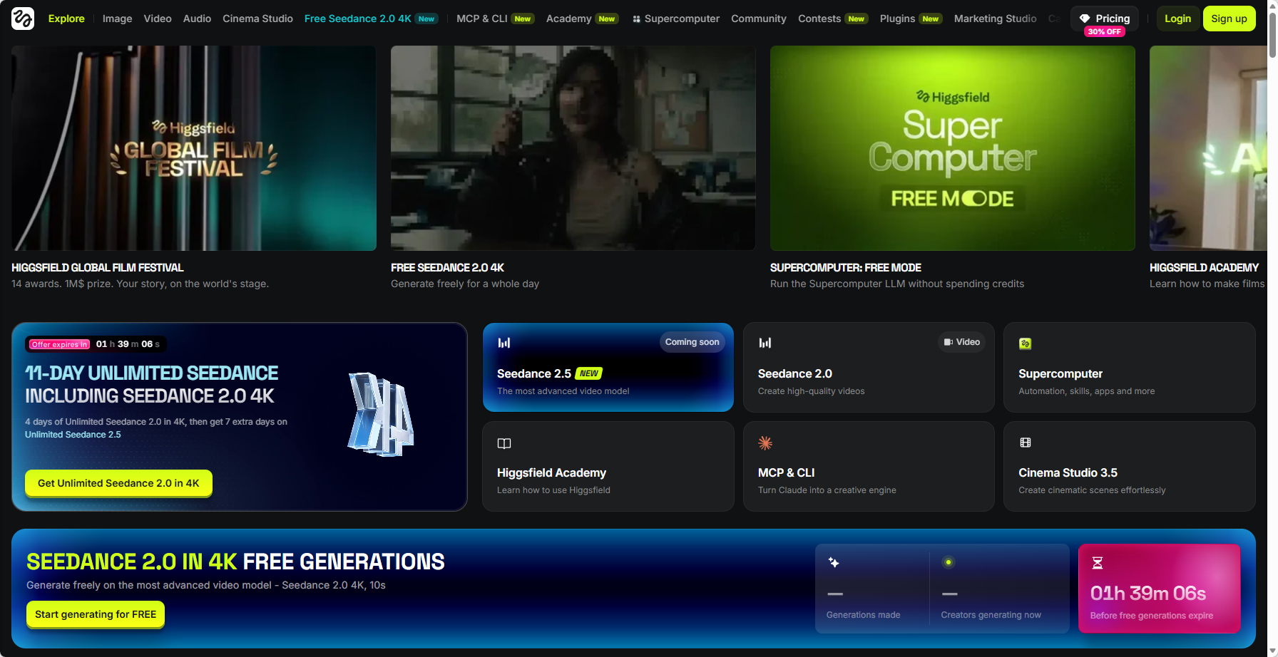The height and width of the screenshot is (657, 1278).
Task: Click the orange MCP & CLI starburst icon
Action: pos(765,443)
